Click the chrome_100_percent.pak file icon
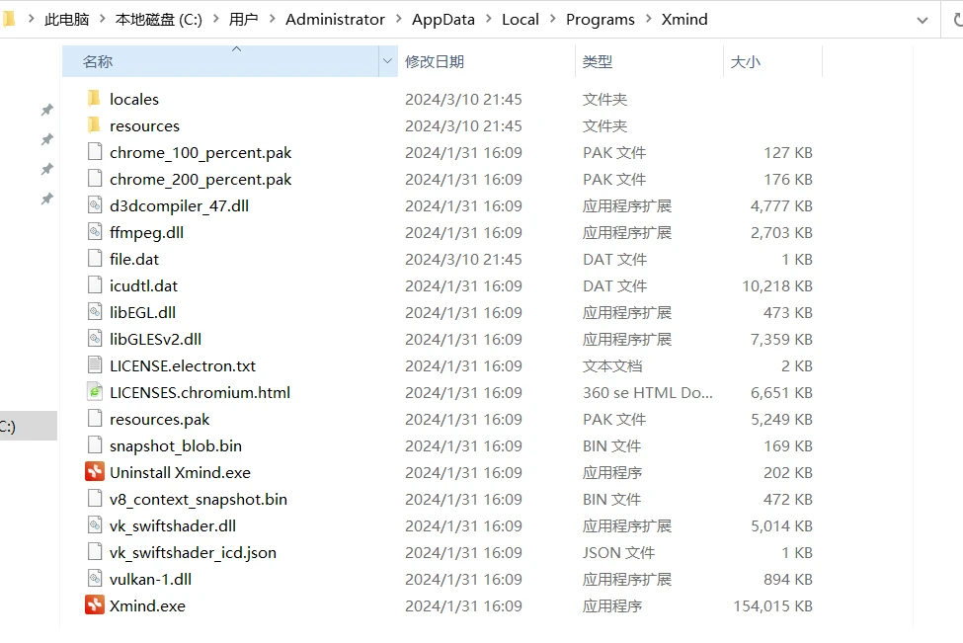The image size is (963, 643). click(95, 152)
